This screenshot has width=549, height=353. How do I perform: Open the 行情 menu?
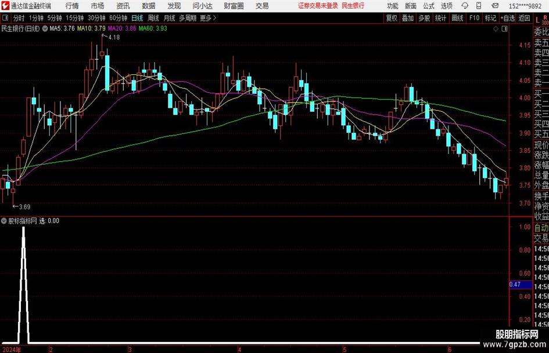coord(72,6)
